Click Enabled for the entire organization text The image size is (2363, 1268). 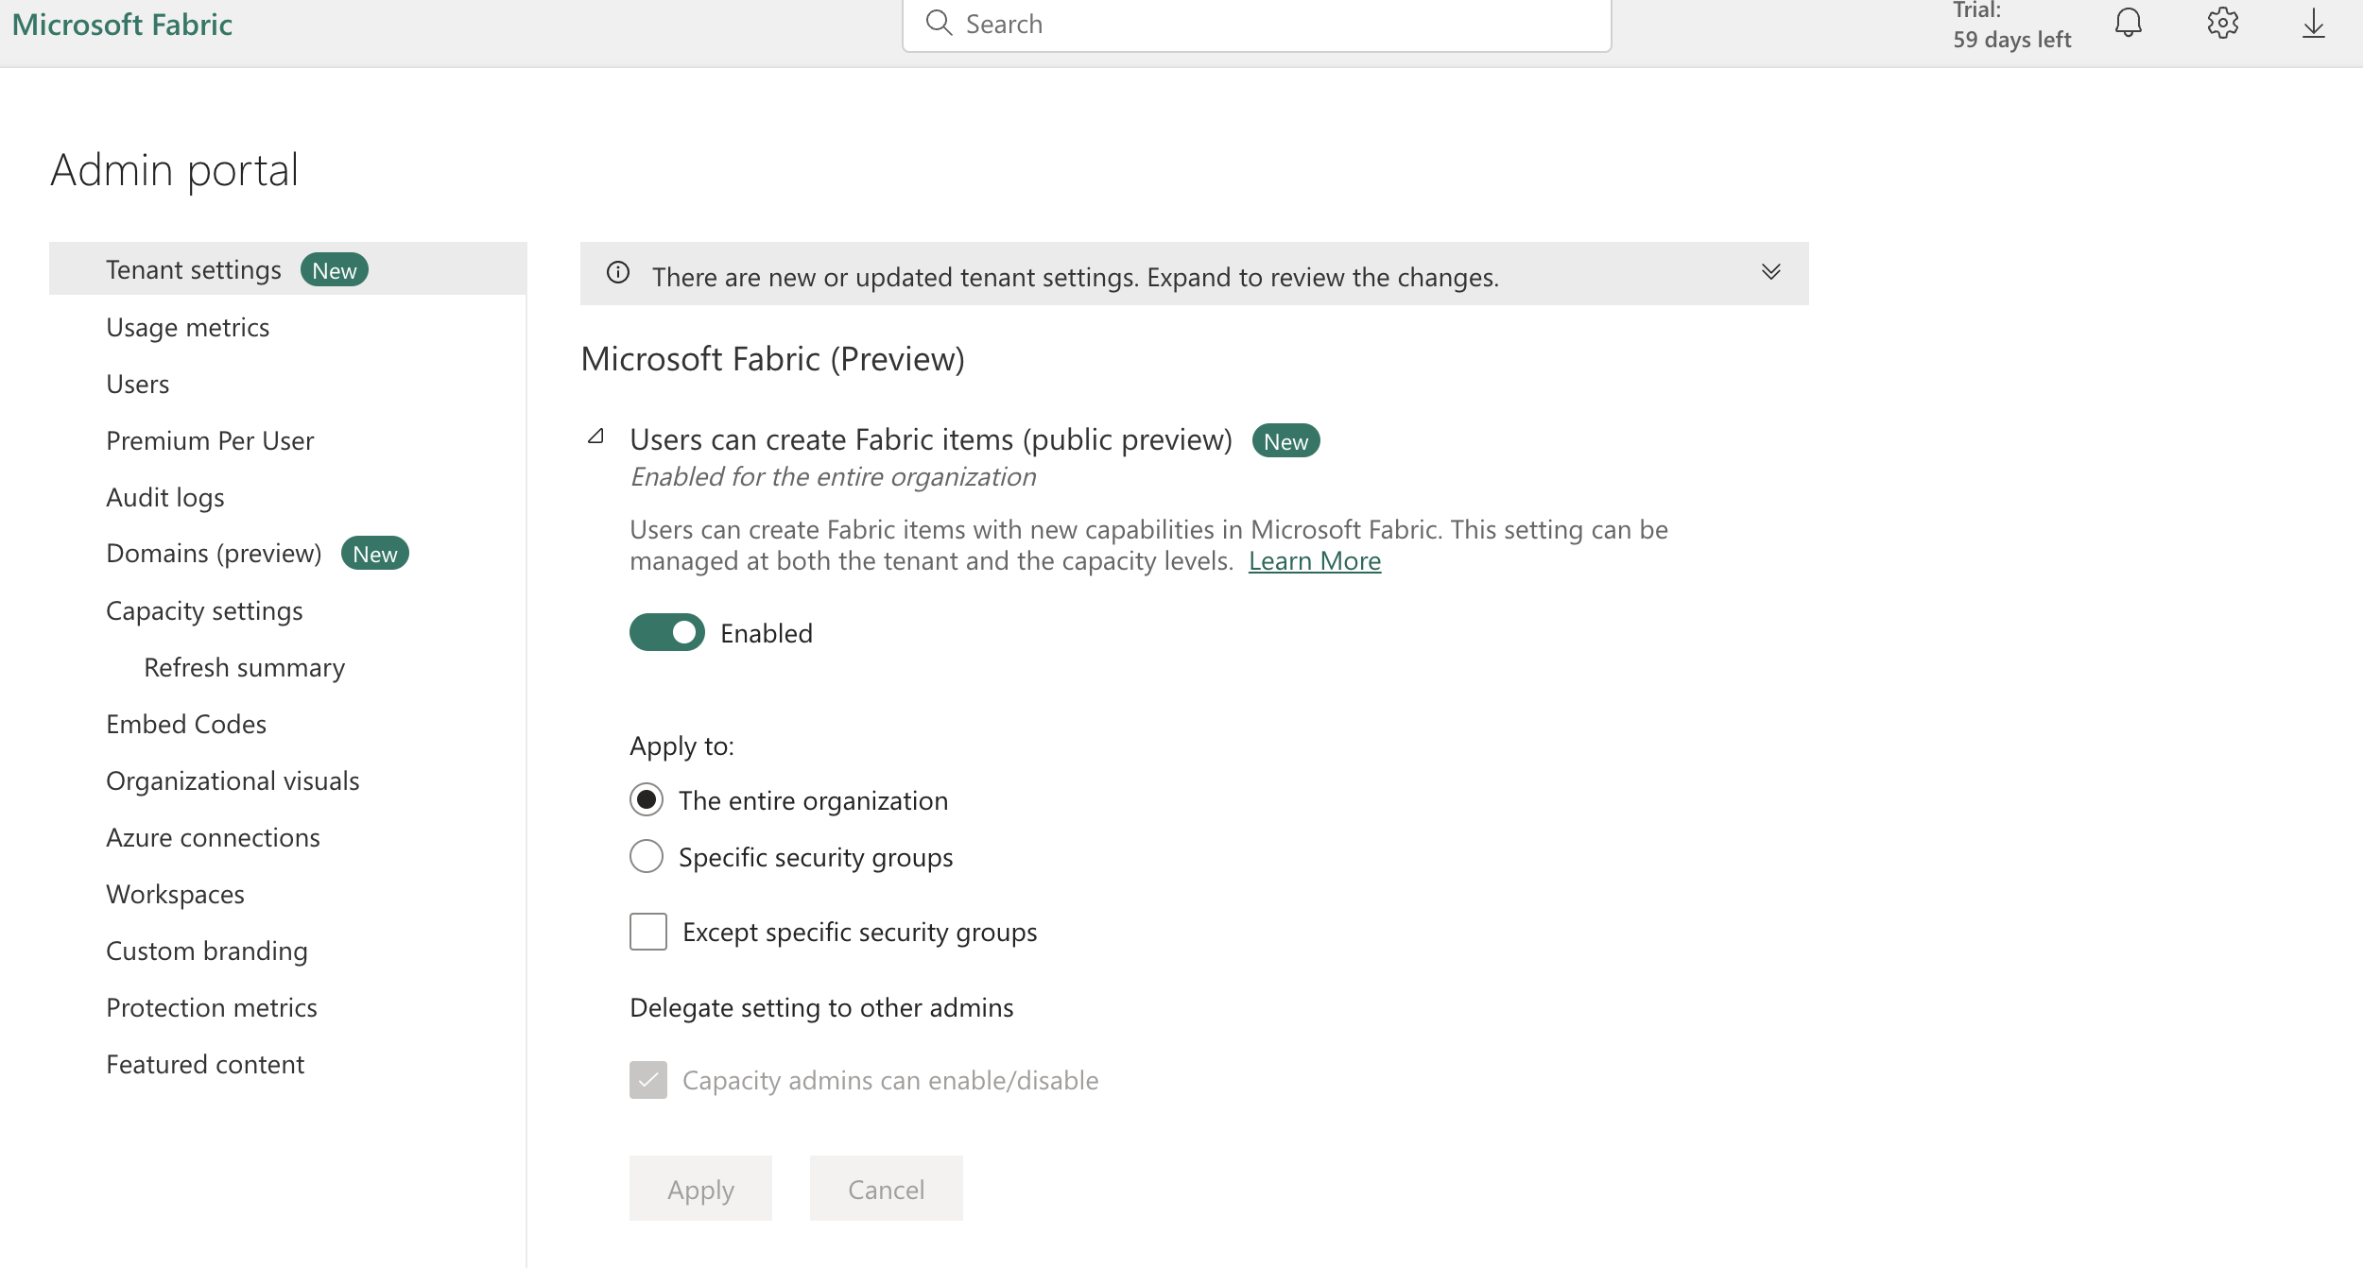(x=833, y=476)
